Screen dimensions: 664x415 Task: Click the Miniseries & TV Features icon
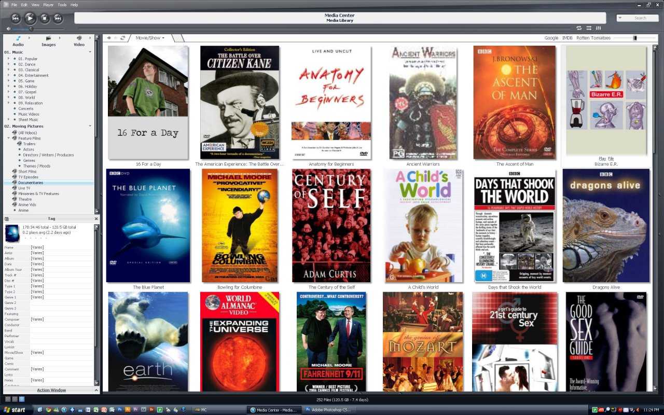pos(15,193)
